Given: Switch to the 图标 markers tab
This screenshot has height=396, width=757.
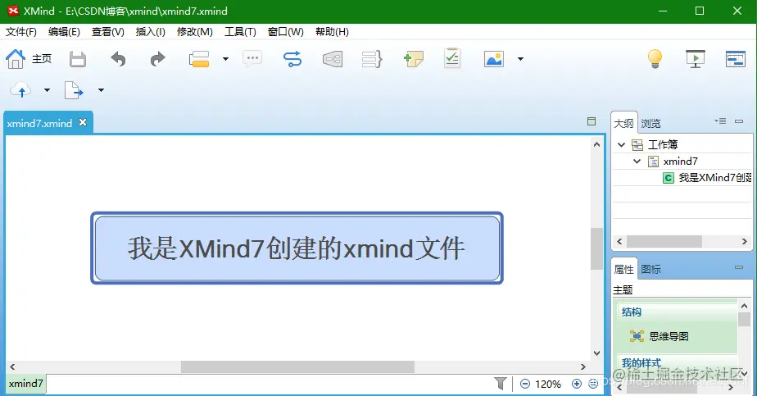Looking at the screenshot, I should pos(650,270).
